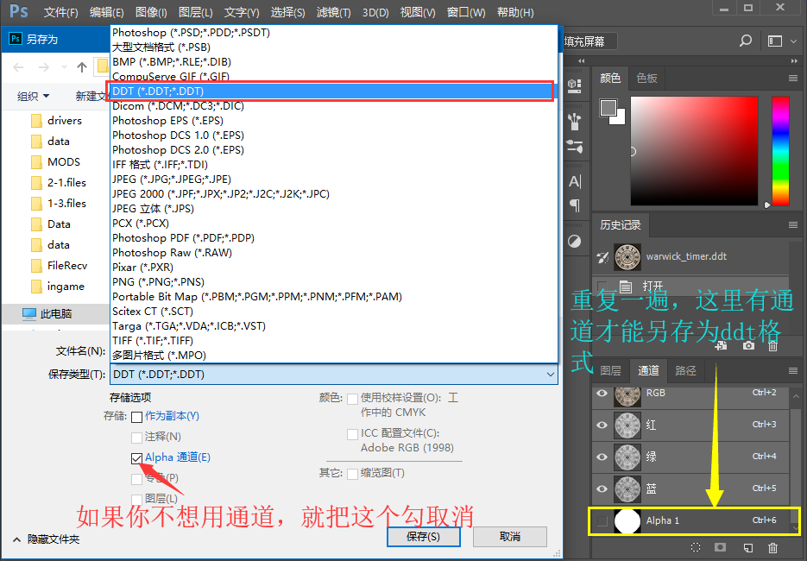Create new document from current history state

[722, 346]
